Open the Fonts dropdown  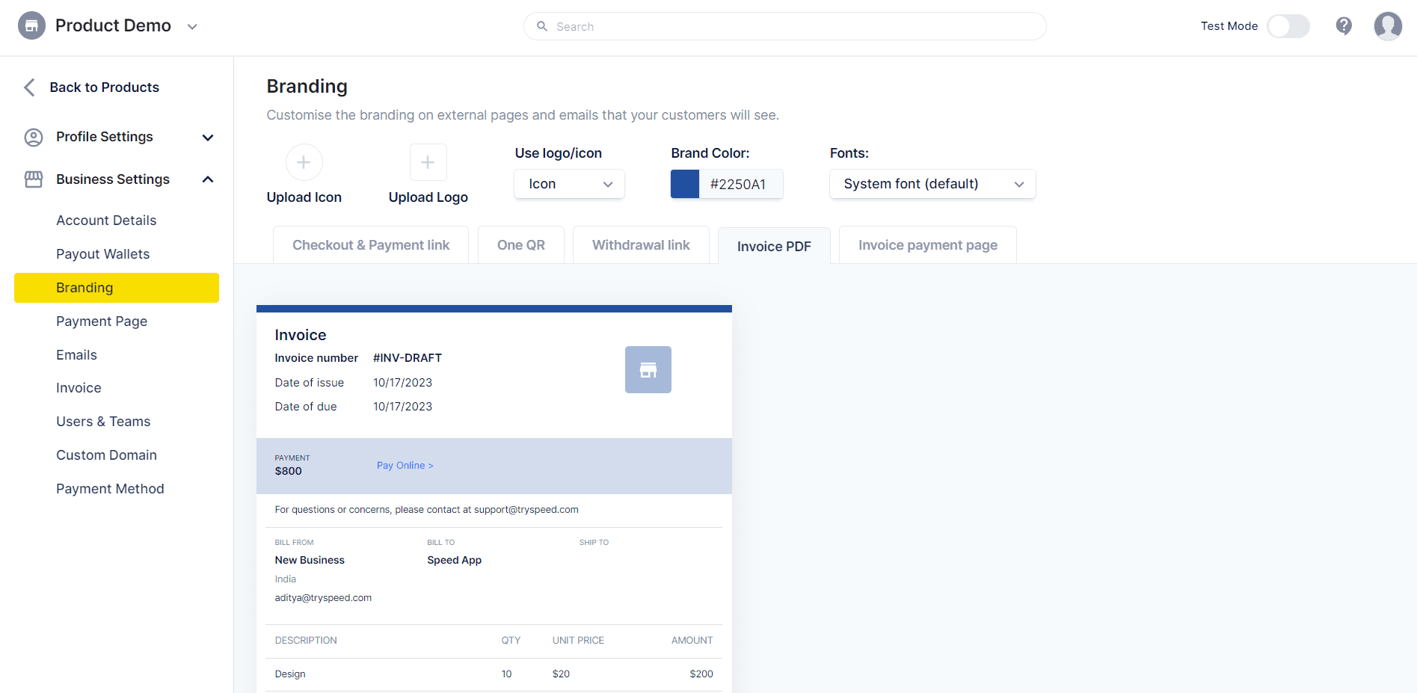(x=932, y=183)
